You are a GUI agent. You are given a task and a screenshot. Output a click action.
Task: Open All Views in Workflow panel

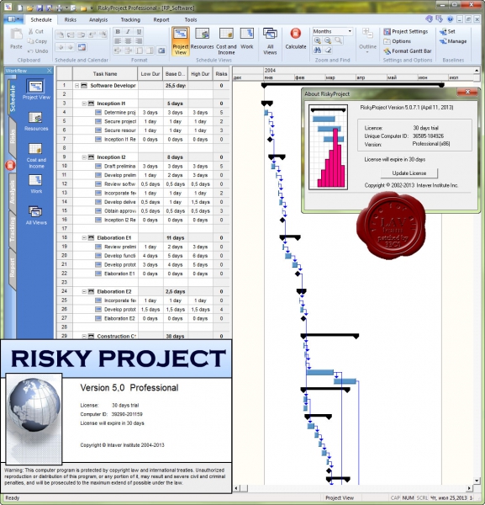pyautogui.click(x=36, y=215)
